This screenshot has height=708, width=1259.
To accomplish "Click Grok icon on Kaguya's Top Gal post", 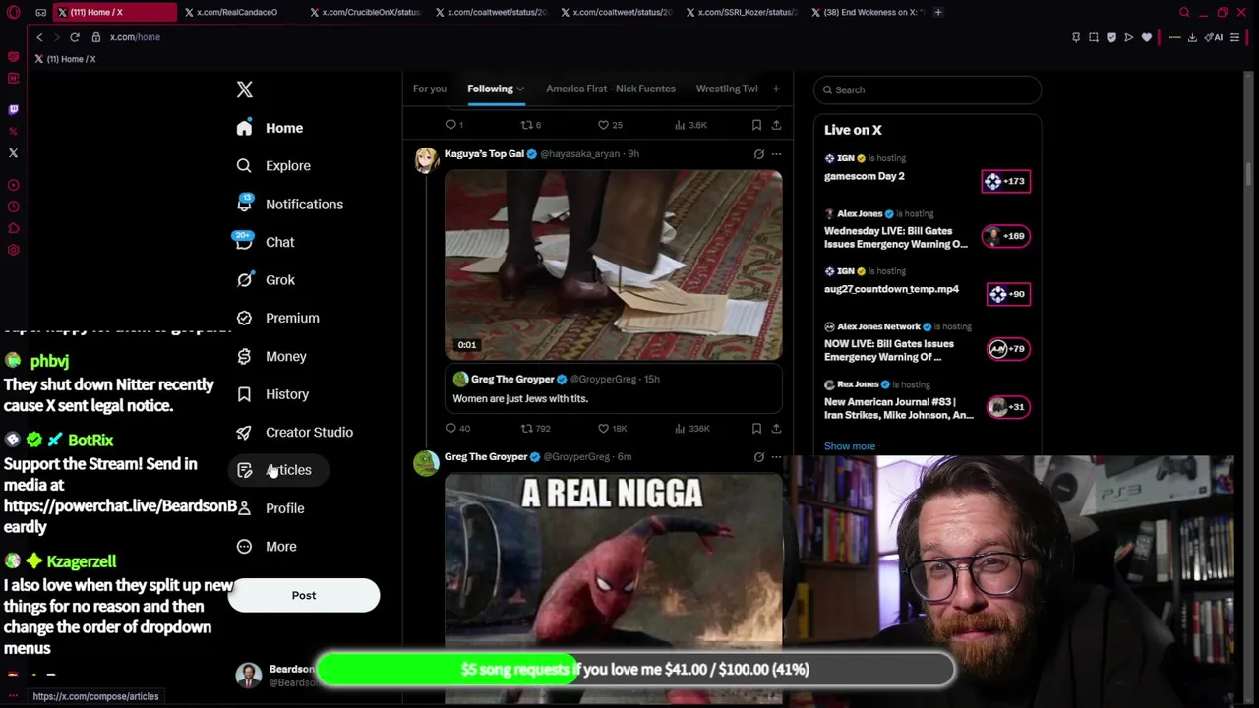I will [x=758, y=154].
